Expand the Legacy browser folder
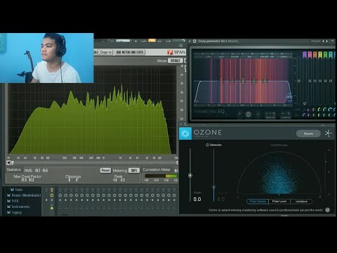Image resolution: width=337 pixels, height=253 pixels. coord(14,212)
